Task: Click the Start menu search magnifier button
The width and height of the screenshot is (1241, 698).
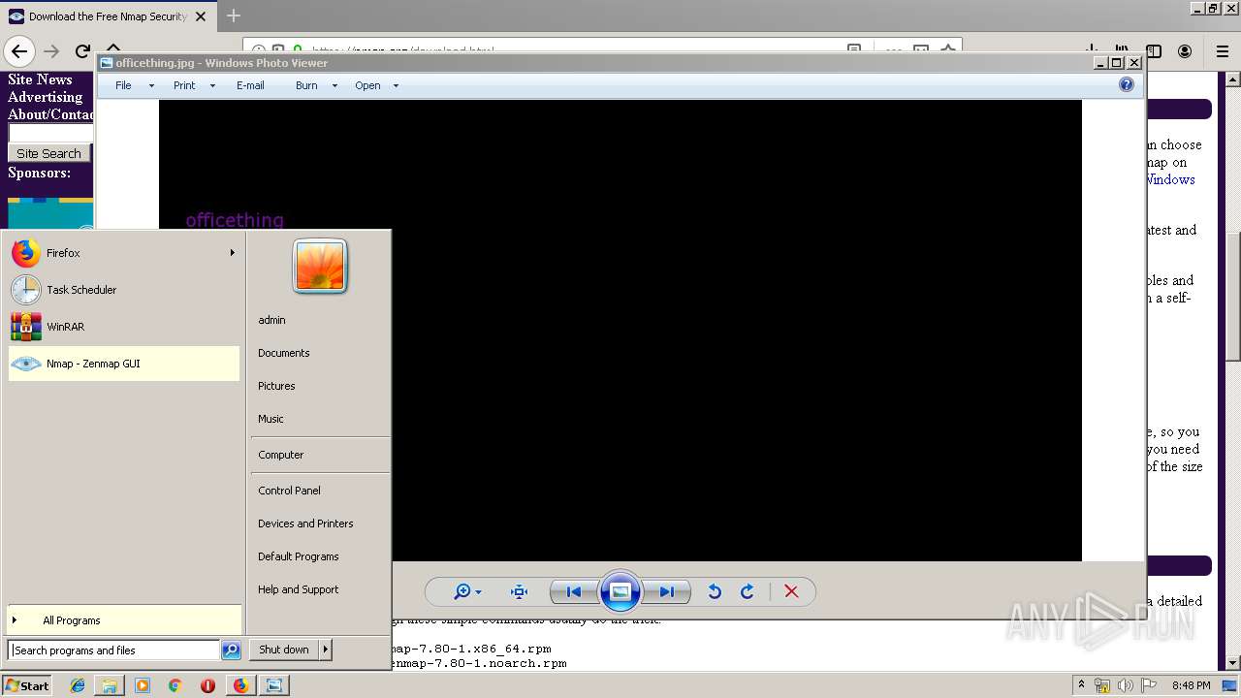Action: [x=231, y=650]
